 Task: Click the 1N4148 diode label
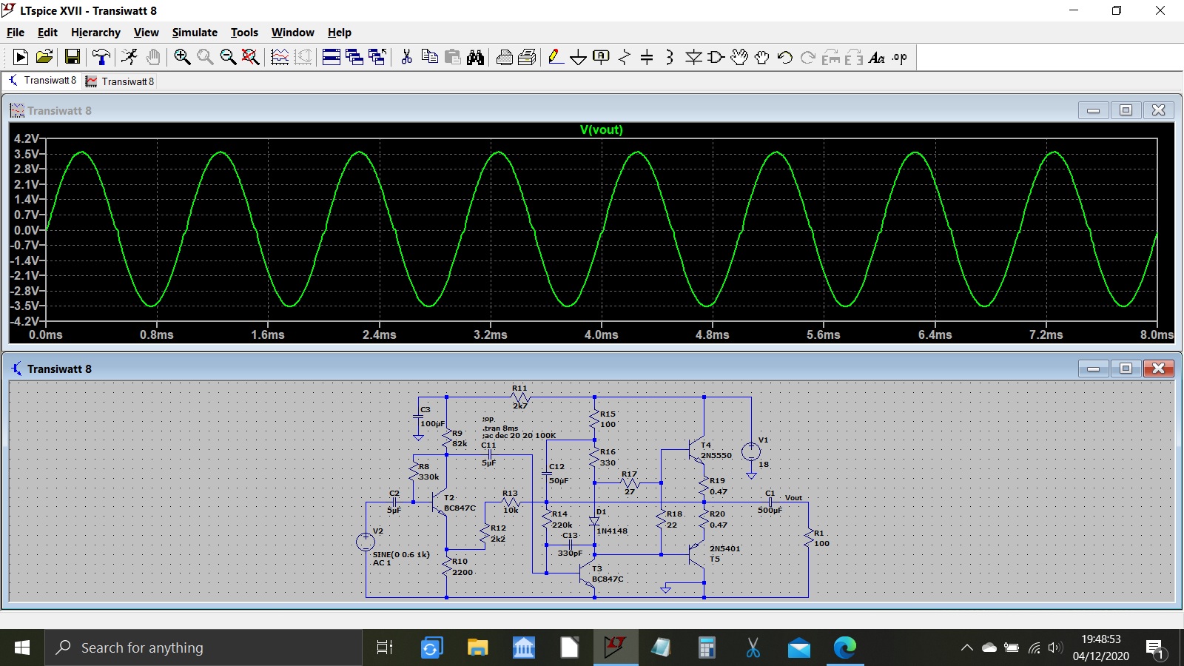[x=612, y=531]
